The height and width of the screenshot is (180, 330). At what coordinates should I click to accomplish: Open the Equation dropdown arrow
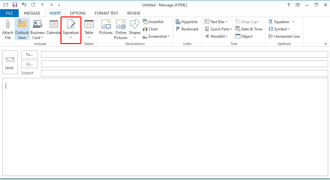[x=293, y=22]
